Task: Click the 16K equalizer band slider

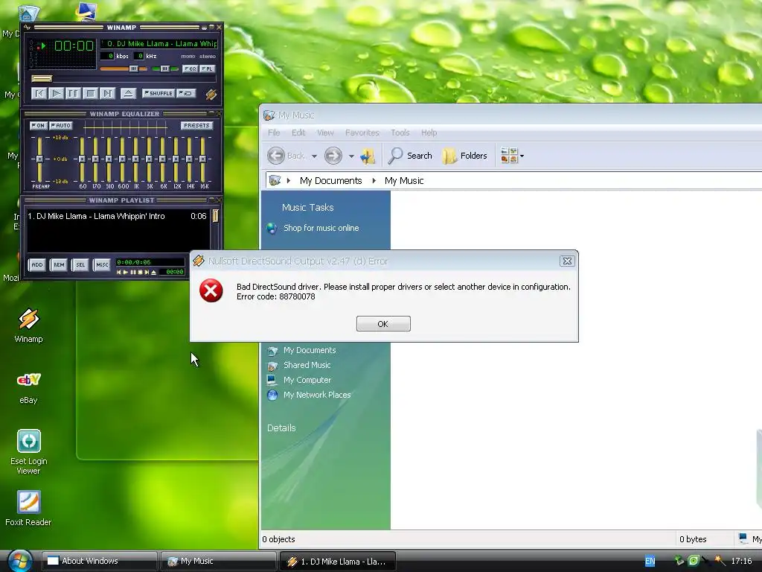Action: tap(202, 159)
